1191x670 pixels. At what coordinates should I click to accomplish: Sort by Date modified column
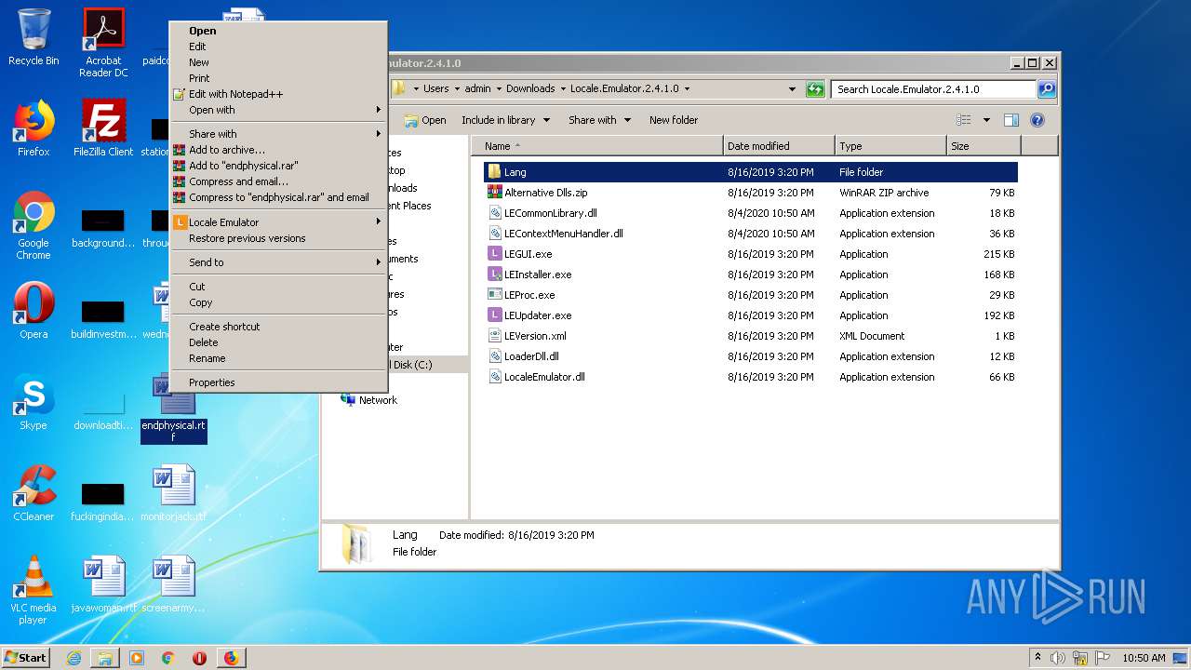click(x=779, y=146)
